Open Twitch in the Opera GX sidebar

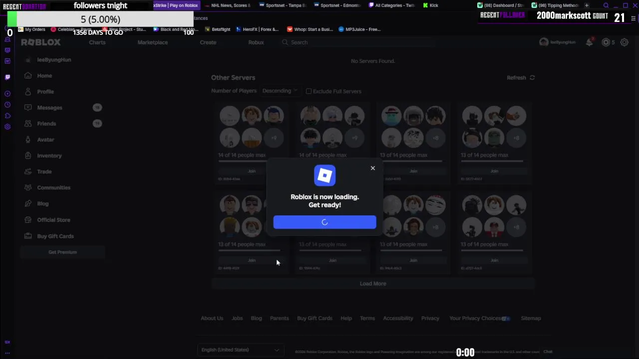pos(7,77)
